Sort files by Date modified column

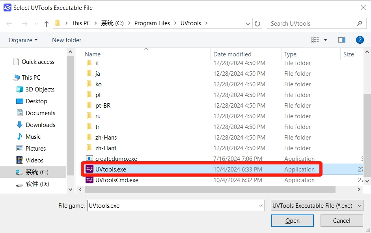[x=232, y=54]
